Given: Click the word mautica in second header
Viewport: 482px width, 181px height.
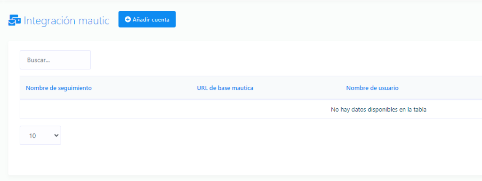Looking at the screenshot, I should tap(242, 88).
